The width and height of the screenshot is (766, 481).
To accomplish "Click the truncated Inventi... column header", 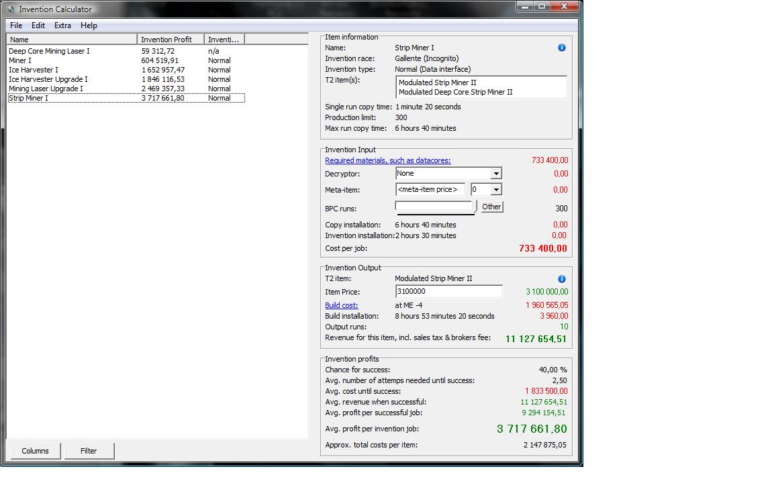I will click(224, 40).
